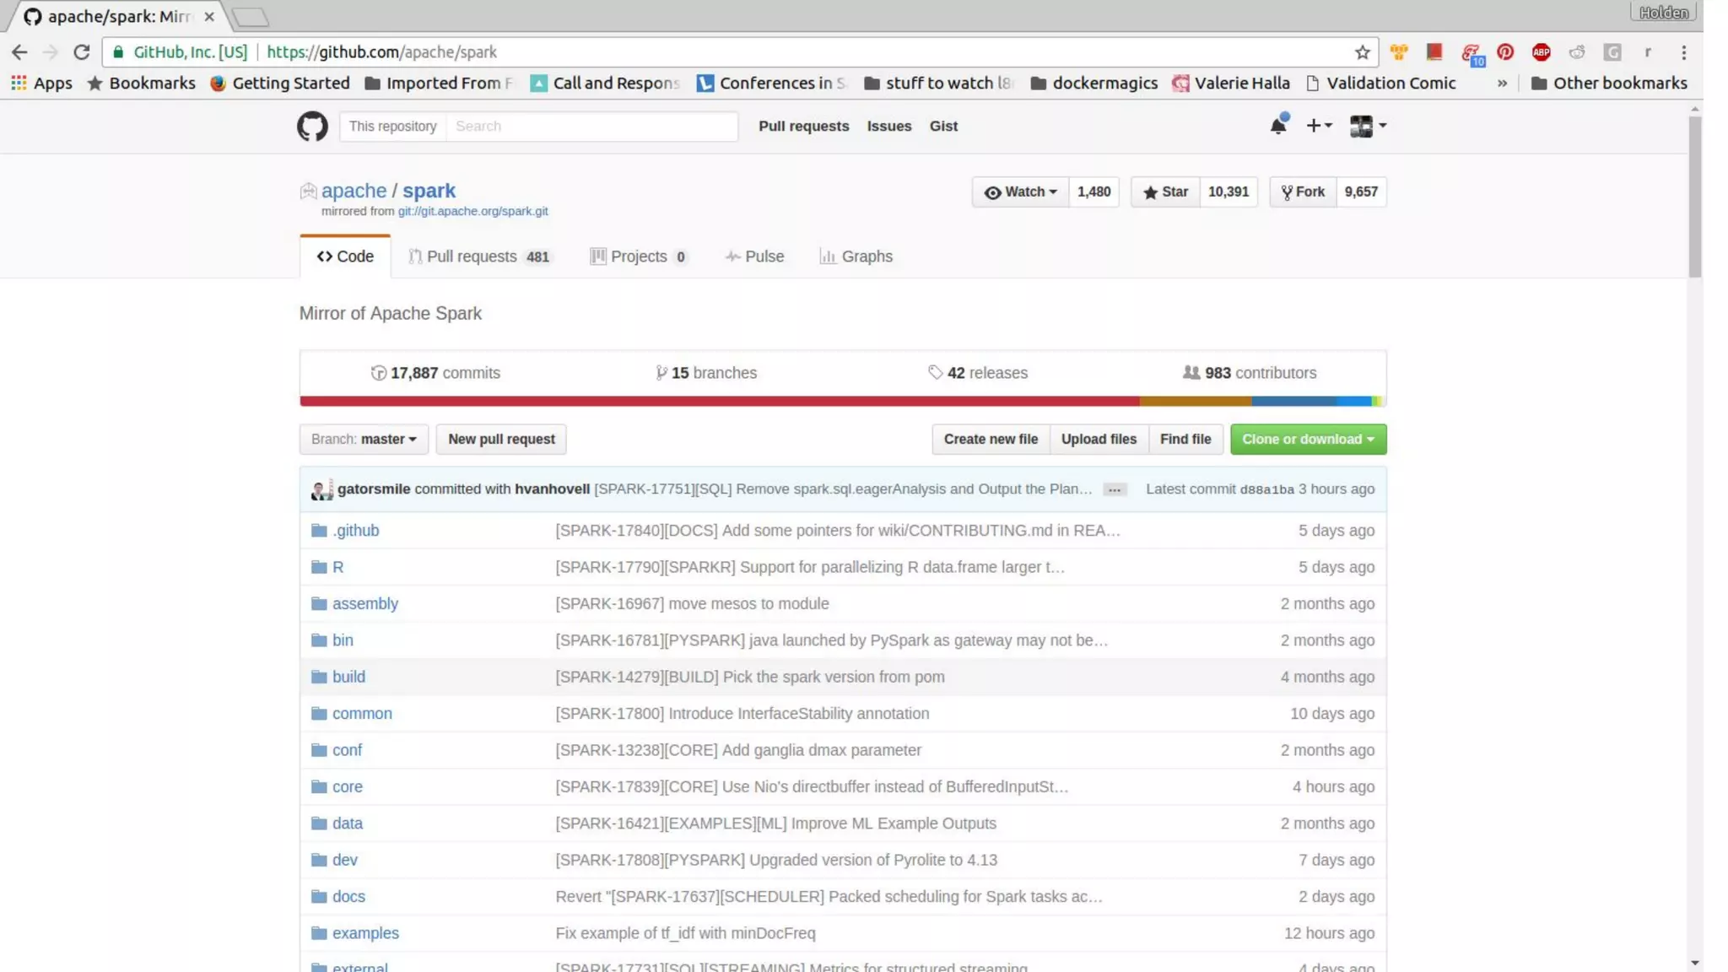Expand Clone or download dropdown
The height and width of the screenshot is (972, 1728).
1307,440
